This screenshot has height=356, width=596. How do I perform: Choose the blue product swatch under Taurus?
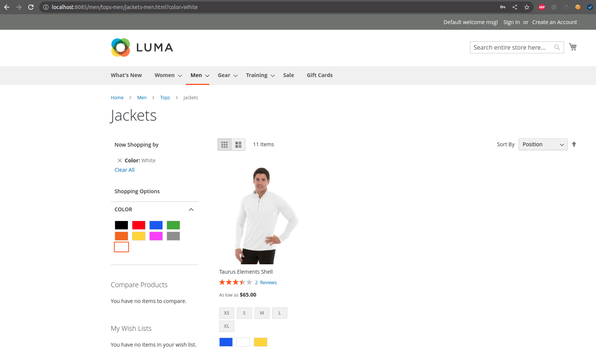[226, 342]
